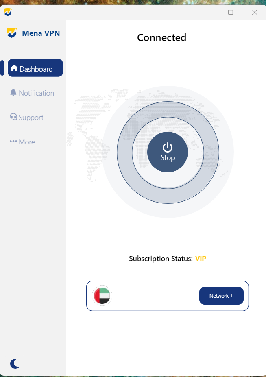
Task: Click the Mena VPN title text
Action: (41, 33)
